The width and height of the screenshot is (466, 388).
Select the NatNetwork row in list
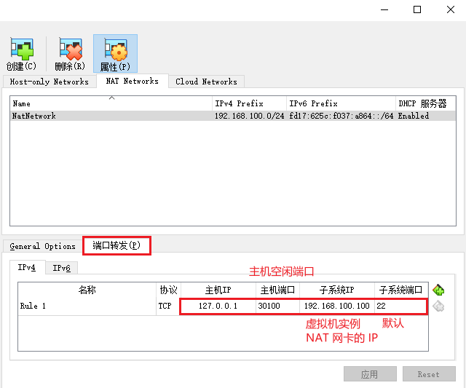pos(109,116)
